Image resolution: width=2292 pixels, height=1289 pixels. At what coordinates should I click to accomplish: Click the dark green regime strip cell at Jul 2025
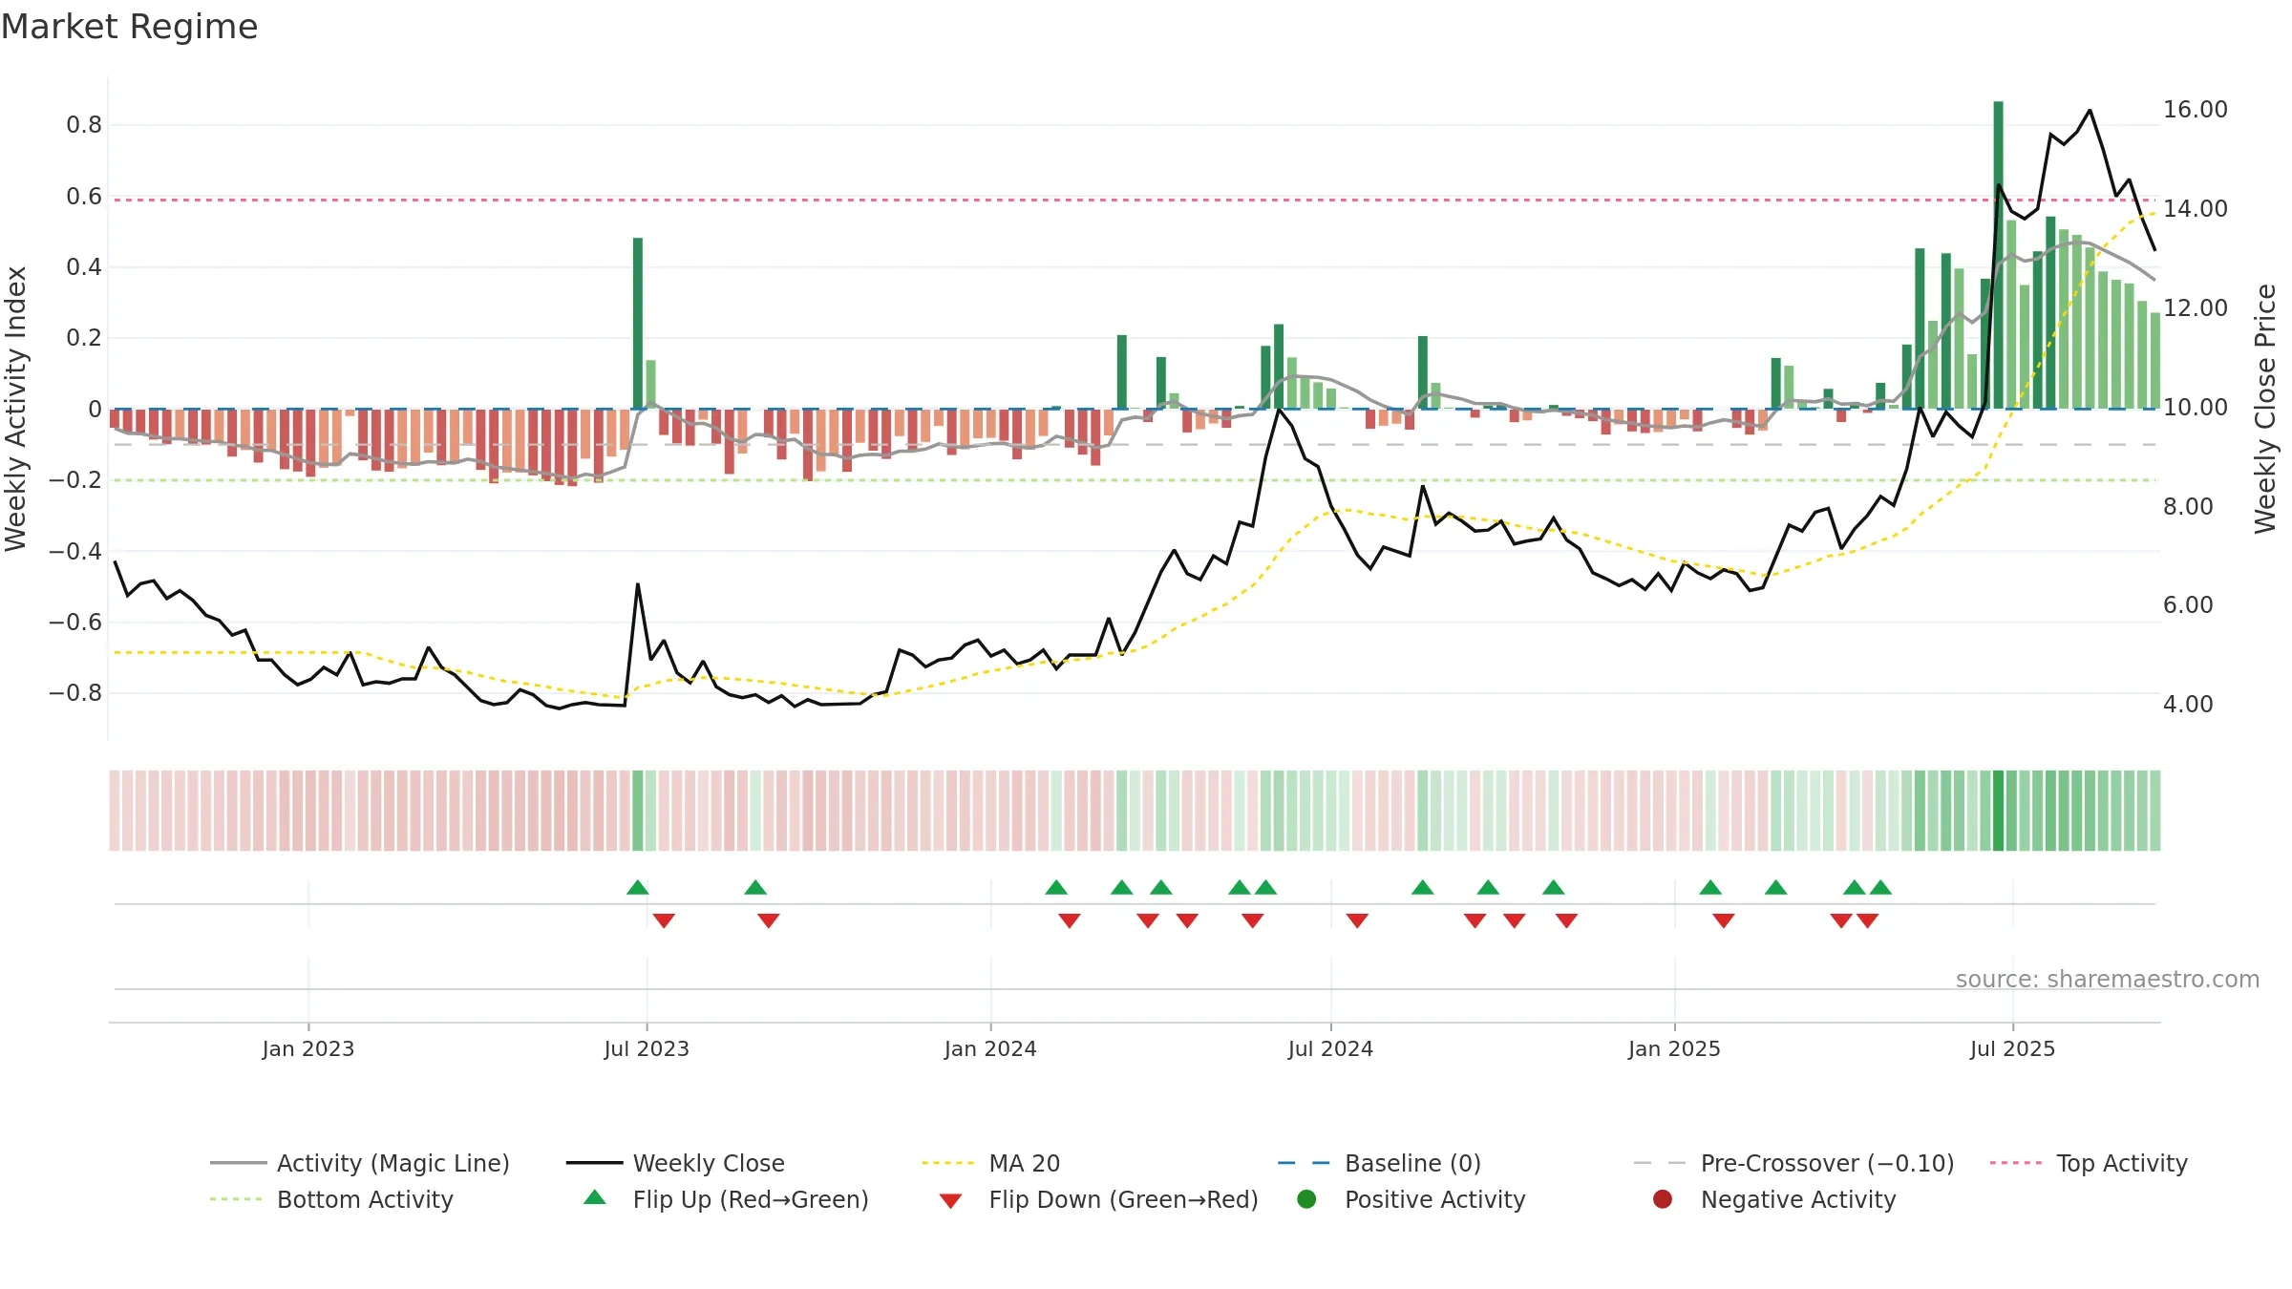pyautogui.click(x=1998, y=811)
